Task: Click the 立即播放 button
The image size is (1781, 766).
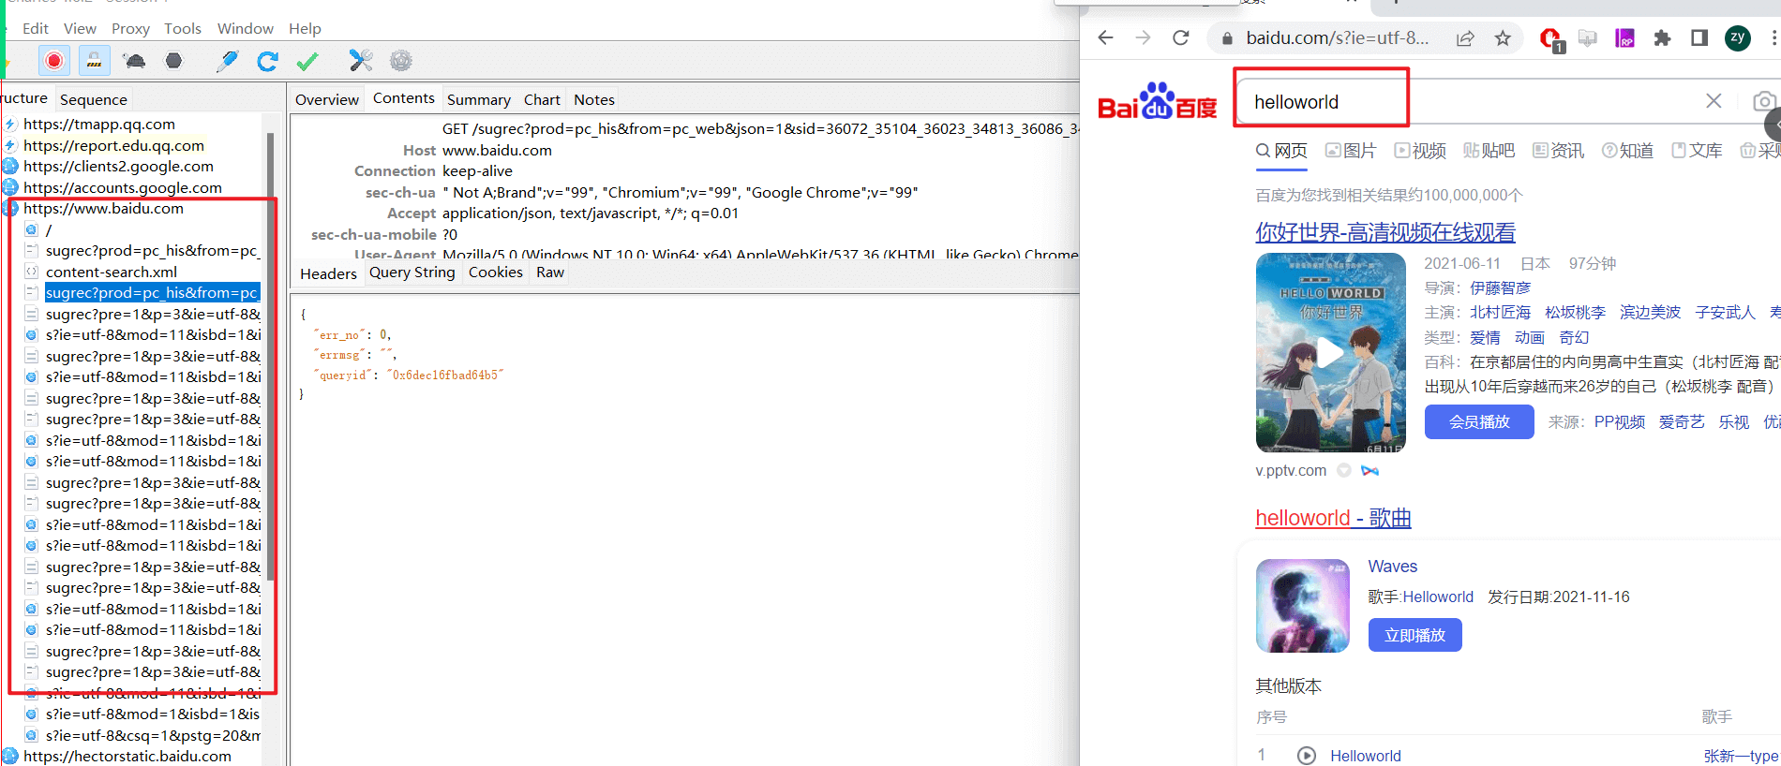Action: pos(1415,635)
